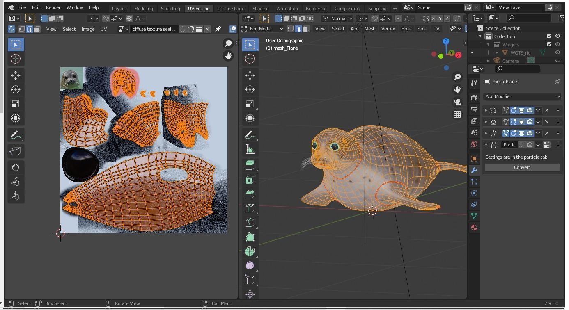Enable face select mode in 3D viewport

click(306, 29)
